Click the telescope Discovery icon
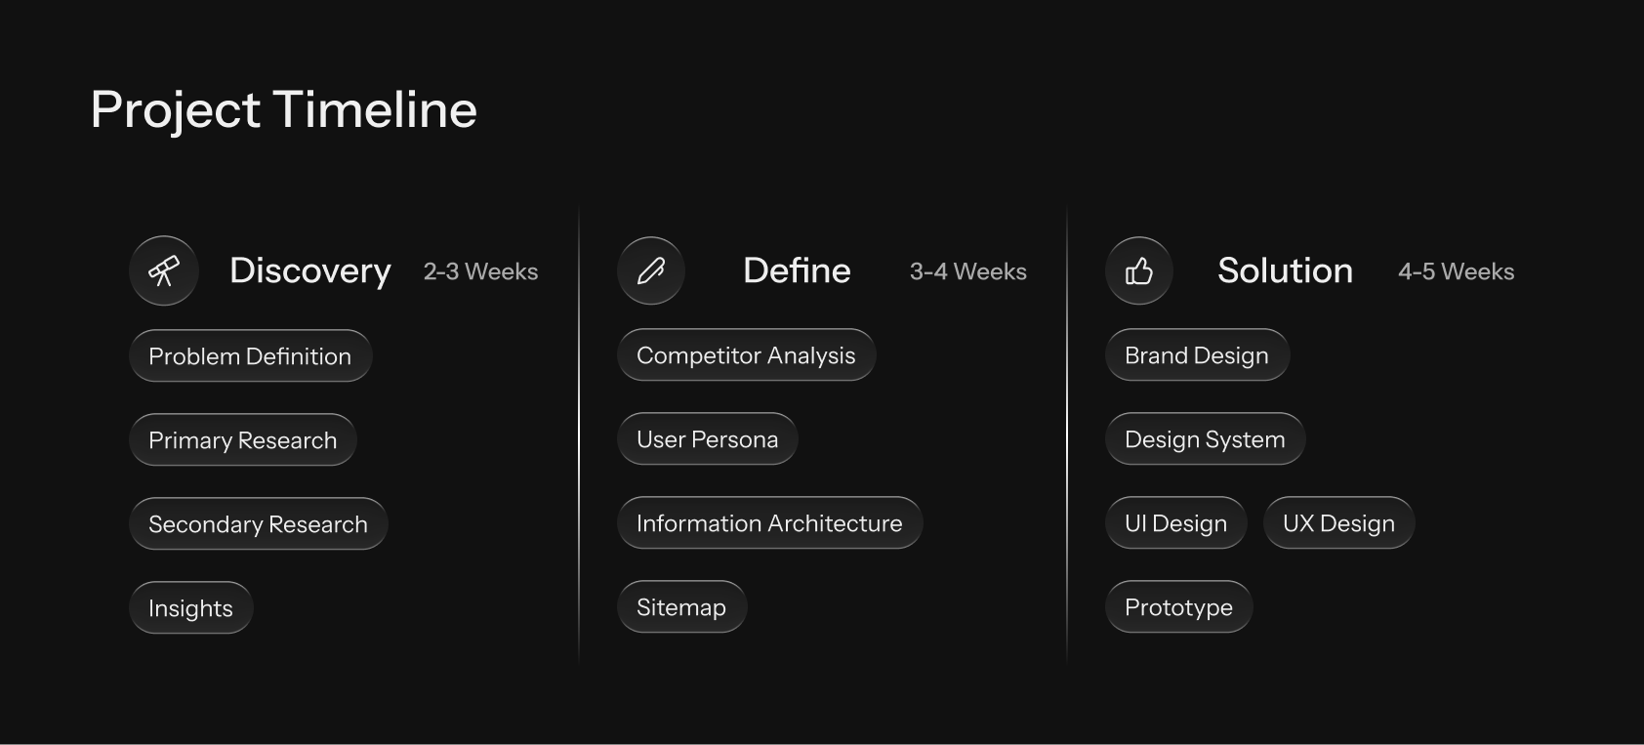This screenshot has height=745, width=1644. coord(164,270)
